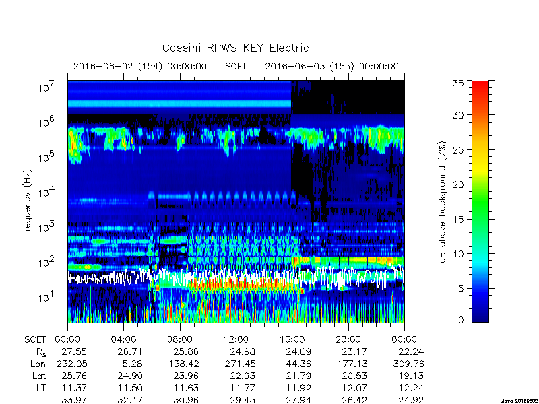This screenshot has height=404, width=539.
Task: Click the "08:00" time axis label
Action: tap(180, 340)
